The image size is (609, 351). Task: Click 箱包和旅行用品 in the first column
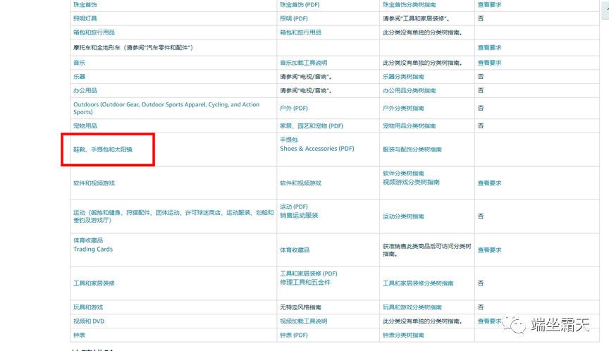94,32
